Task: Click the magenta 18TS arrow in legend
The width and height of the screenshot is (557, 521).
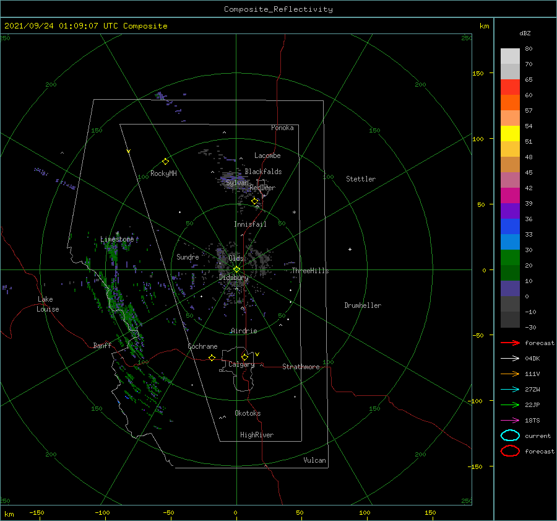Action: coord(510,421)
